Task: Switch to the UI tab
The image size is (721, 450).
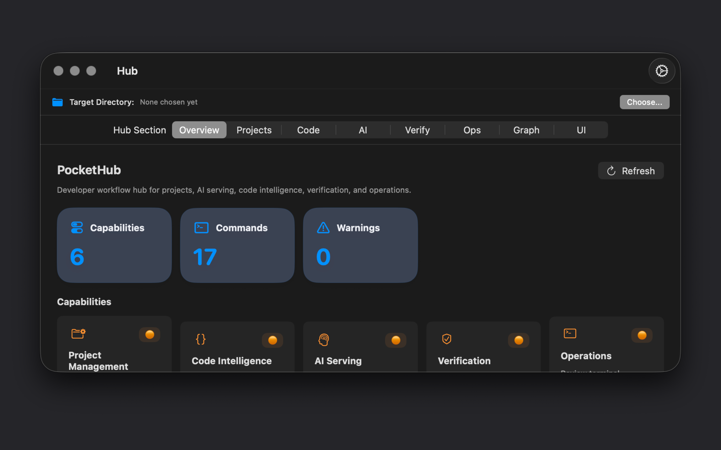Action: 581,130
